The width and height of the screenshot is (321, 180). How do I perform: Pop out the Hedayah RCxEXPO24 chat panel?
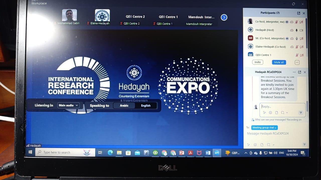(299, 72)
